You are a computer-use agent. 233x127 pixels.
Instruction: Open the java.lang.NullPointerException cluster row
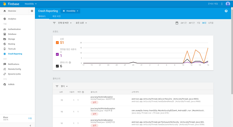click(133, 112)
